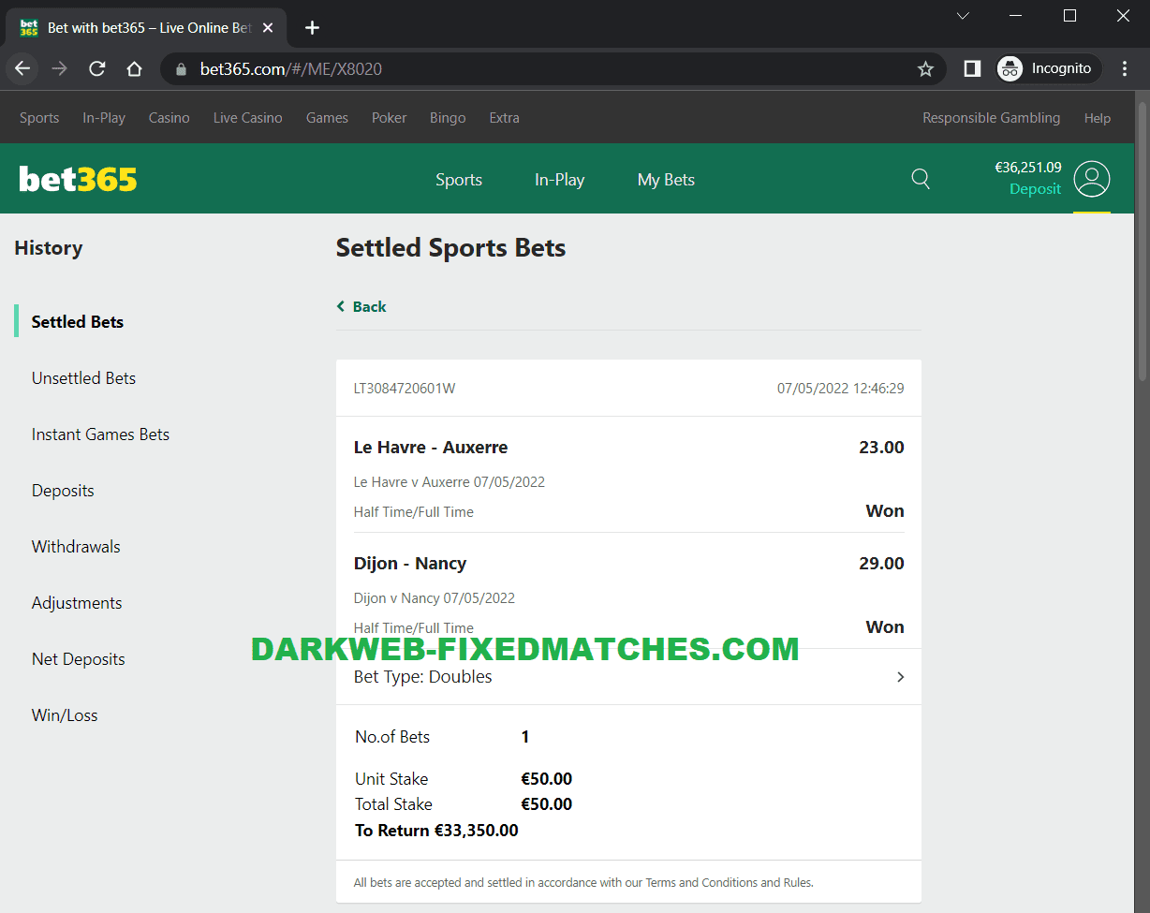Click the €36,251.09 balance
Viewport: 1150px width, 913px height.
[1027, 168]
